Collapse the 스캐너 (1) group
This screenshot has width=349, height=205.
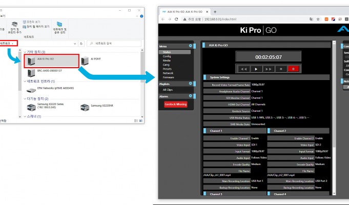[x=25, y=116]
